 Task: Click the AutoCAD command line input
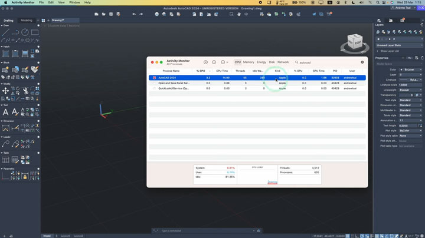207,231
